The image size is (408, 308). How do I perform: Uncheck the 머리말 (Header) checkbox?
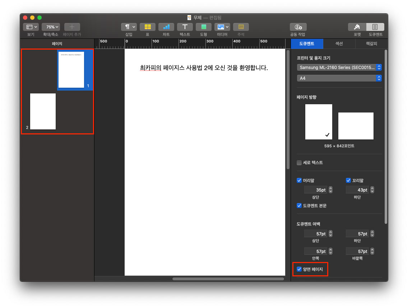click(299, 180)
